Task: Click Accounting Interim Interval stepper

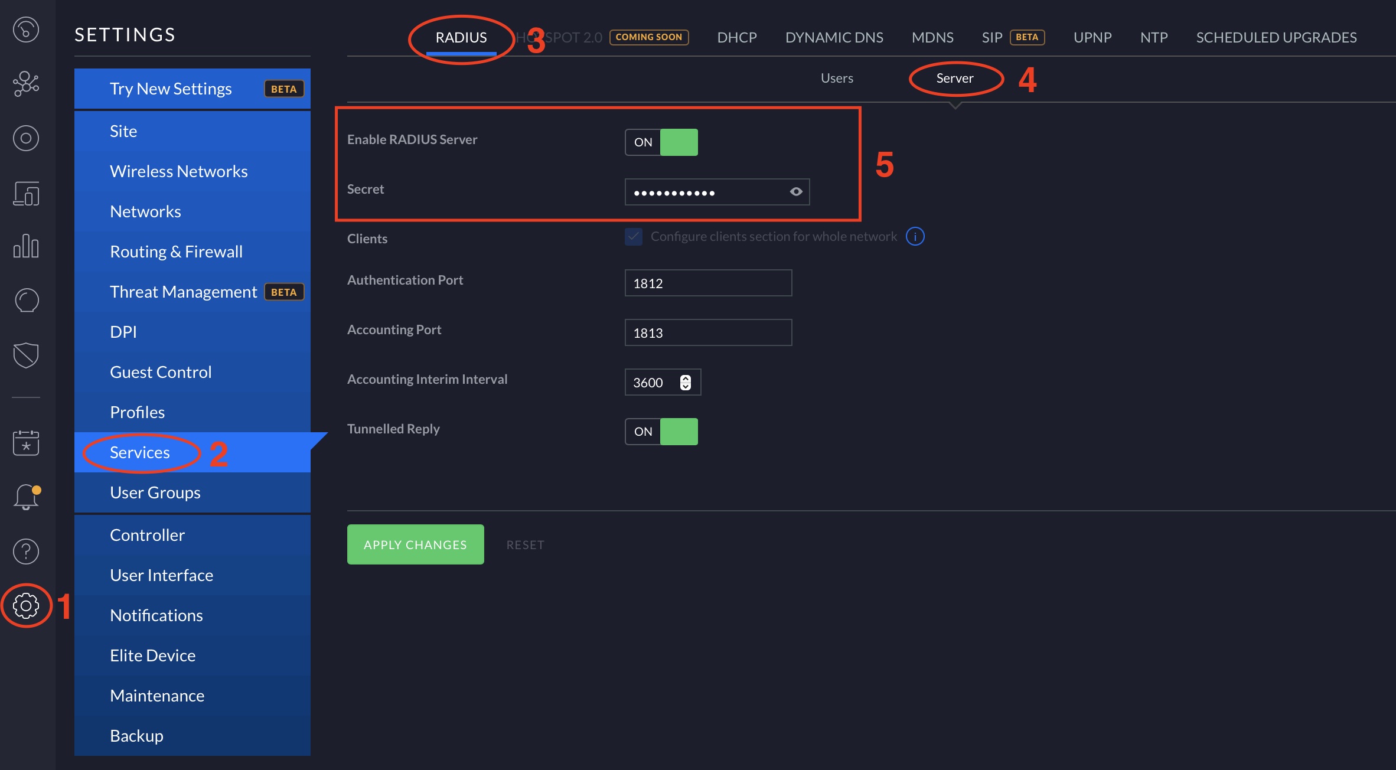Action: click(686, 381)
